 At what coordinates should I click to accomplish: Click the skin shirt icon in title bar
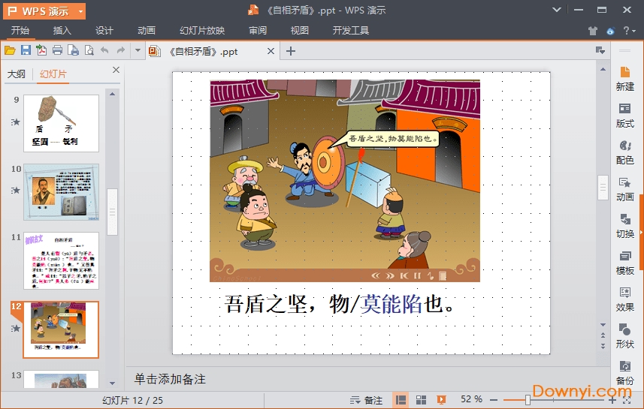click(x=593, y=31)
